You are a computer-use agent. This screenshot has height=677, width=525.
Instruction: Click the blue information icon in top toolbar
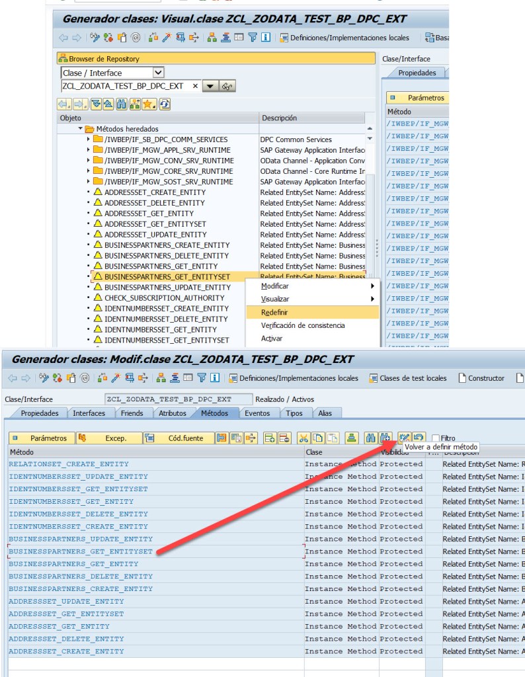tap(266, 38)
